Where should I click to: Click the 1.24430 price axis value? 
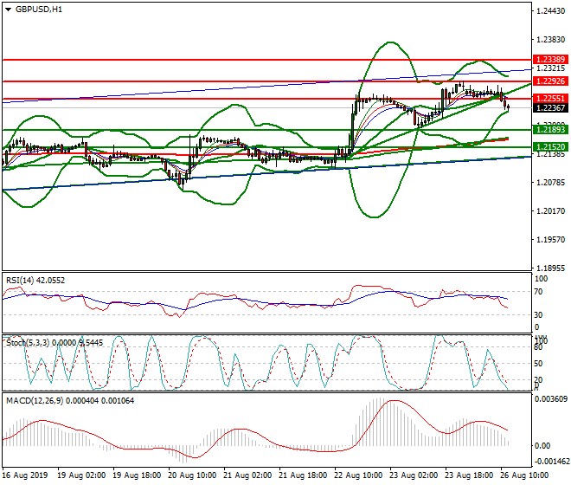(x=551, y=11)
